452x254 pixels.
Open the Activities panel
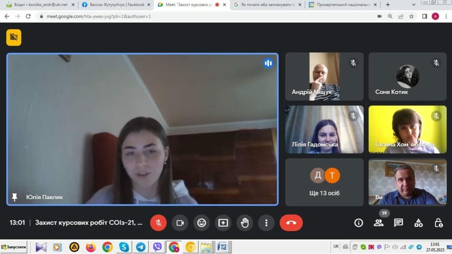(418, 223)
